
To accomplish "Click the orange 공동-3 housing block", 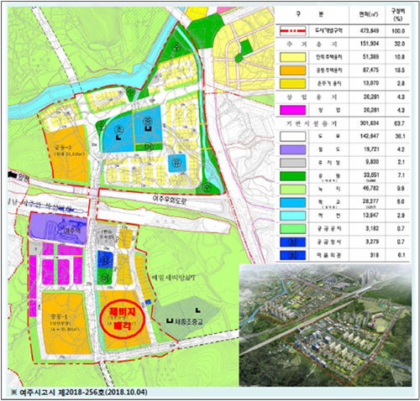I will coord(68,154).
